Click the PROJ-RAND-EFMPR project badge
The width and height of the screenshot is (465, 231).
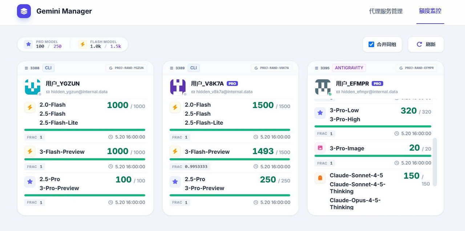[416, 68]
